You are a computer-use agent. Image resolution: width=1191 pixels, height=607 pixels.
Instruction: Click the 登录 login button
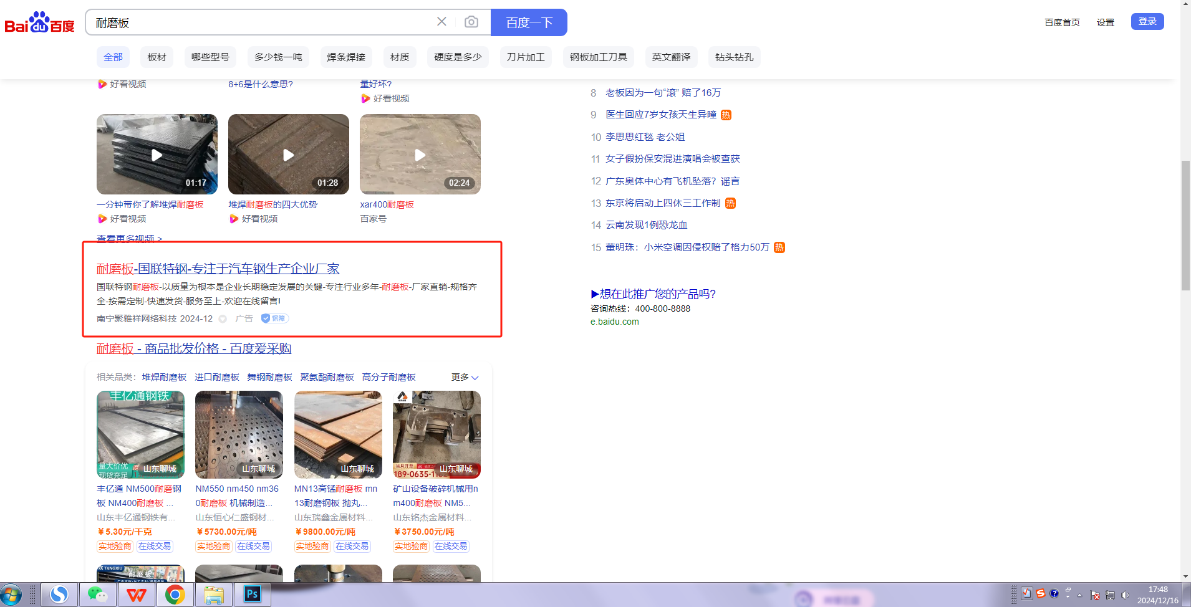coord(1147,21)
